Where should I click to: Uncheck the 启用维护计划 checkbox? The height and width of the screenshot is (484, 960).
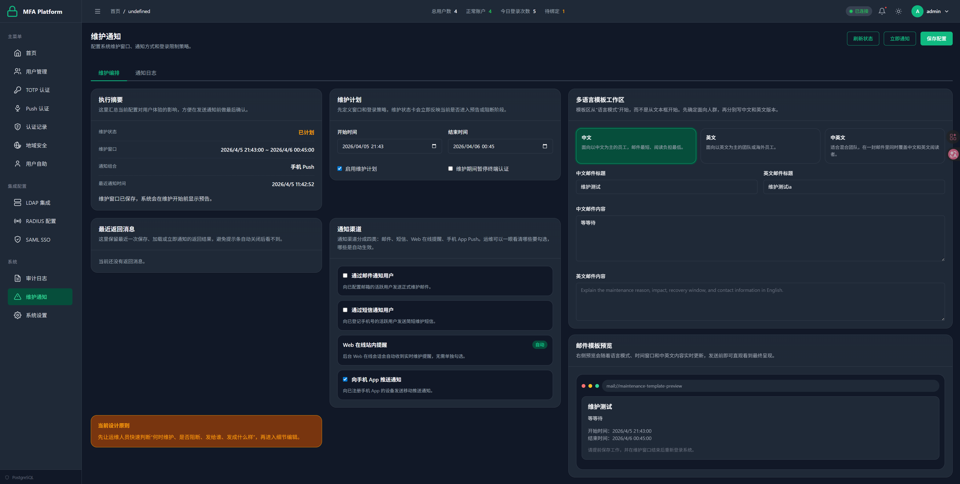tap(340, 169)
